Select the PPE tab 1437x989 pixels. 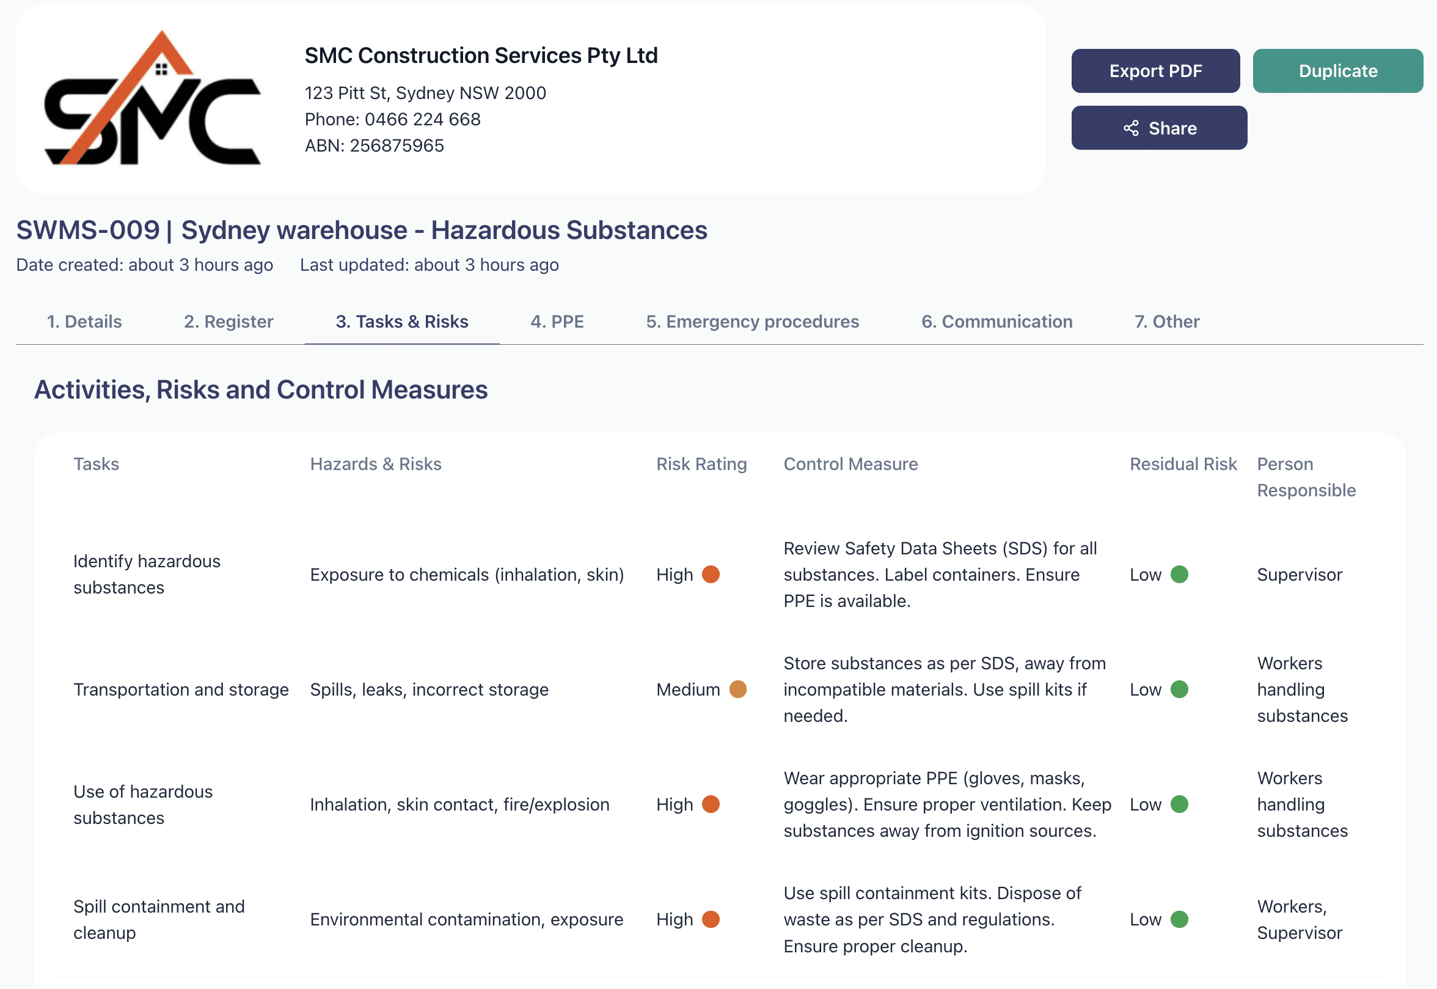[x=557, y=321]
